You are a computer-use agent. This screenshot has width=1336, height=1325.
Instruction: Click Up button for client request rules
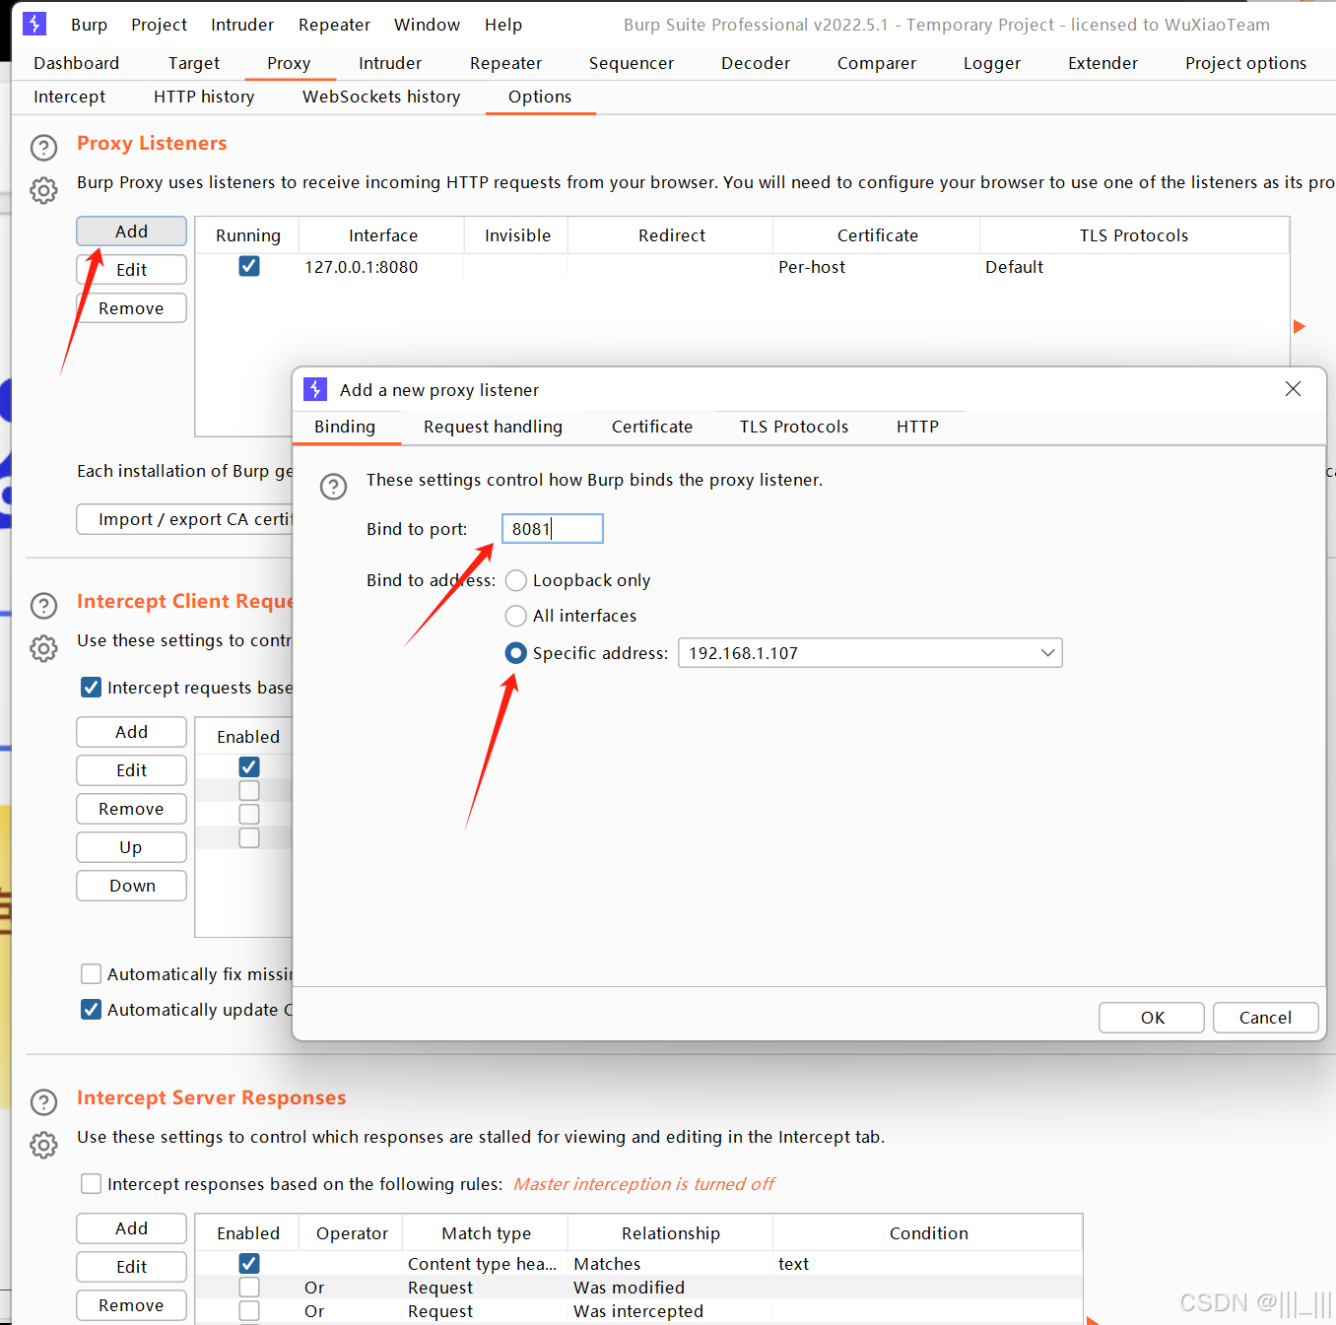(x=131, y=847)
